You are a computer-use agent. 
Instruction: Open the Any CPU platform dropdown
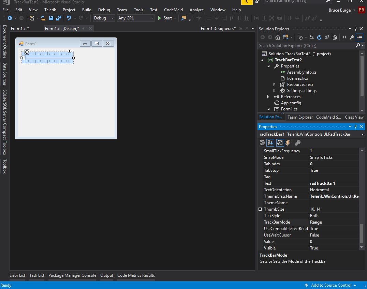click(x=135, y=18)
